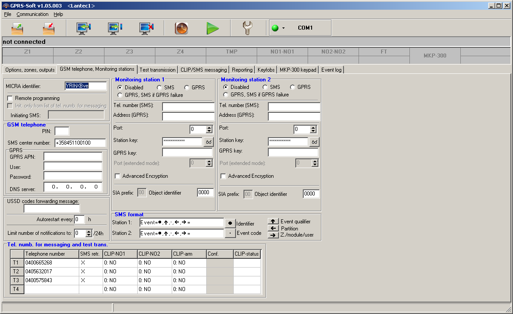Switch to Options, zones, outputs tab
513x314 pixels.
pos(30,70)
